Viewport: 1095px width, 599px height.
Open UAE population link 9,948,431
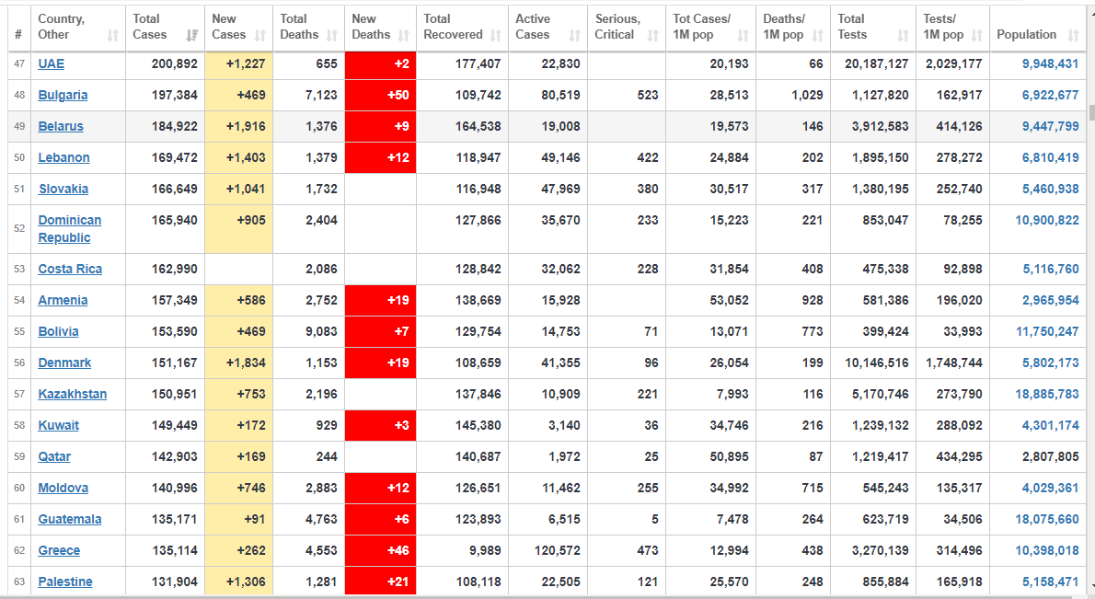click(x=1050, y=63)
